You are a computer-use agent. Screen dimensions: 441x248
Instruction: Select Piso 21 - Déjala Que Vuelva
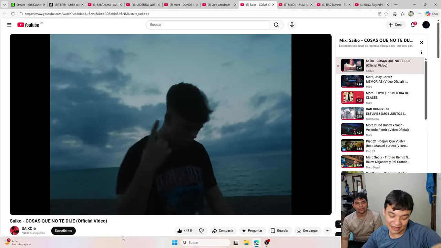tap(380, 146)
